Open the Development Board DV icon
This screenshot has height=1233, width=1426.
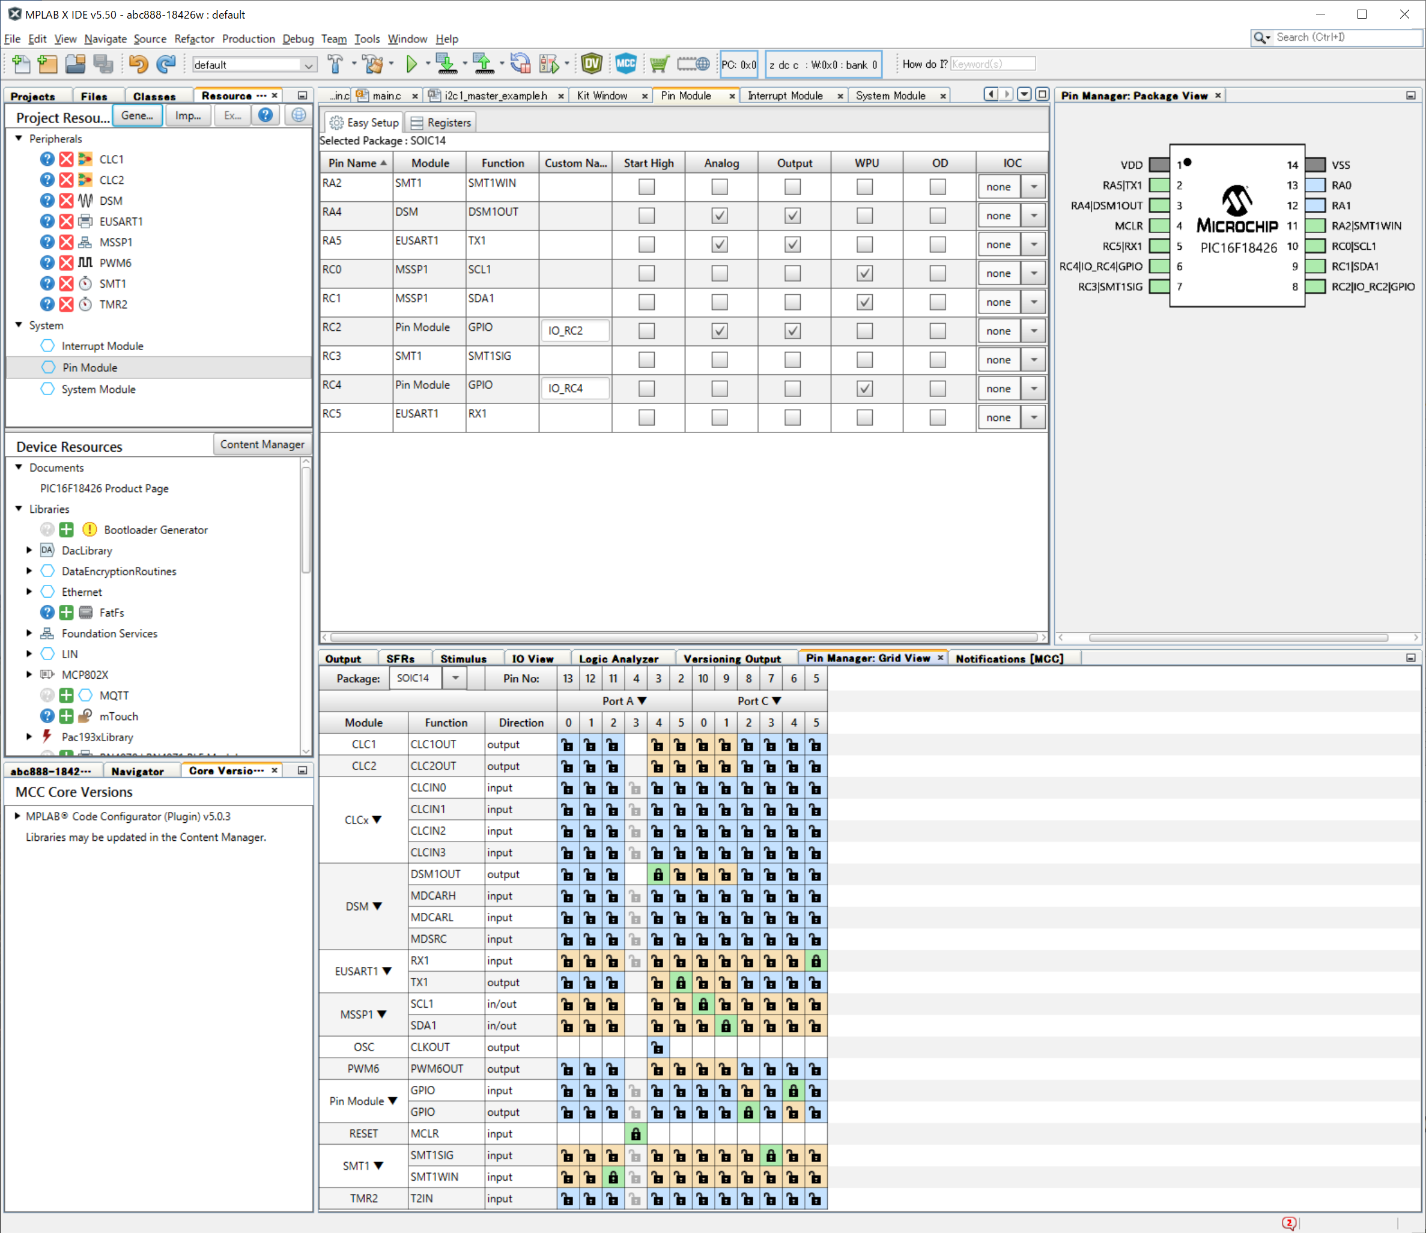click(x=592, y=64)
